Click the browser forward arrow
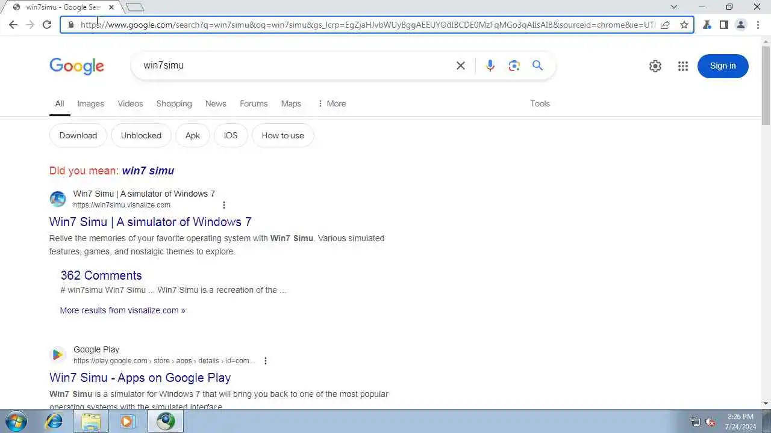The image size is (771, 433). point(30,25)
